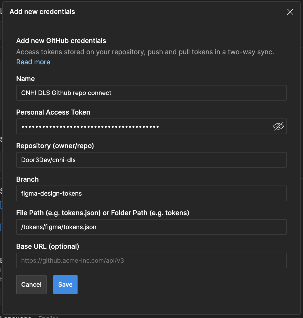Click the Name input field

[x=151, y=93]
